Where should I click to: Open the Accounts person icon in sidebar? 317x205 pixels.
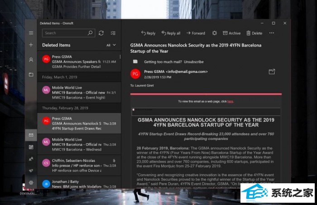pos(31,60)
